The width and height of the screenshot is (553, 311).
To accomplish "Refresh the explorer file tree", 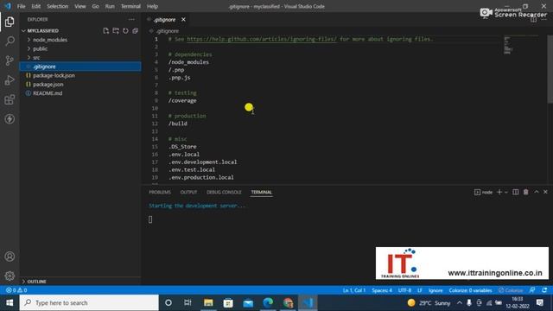I will click(125, 31).
